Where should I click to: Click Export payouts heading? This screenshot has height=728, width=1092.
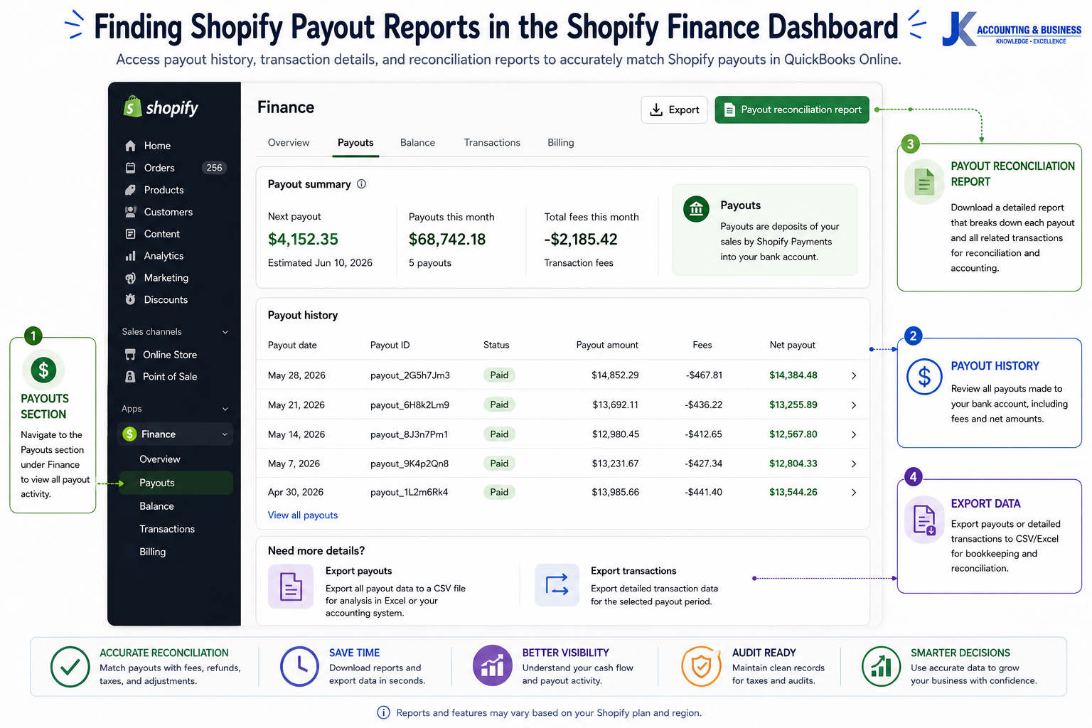[358, 571]
